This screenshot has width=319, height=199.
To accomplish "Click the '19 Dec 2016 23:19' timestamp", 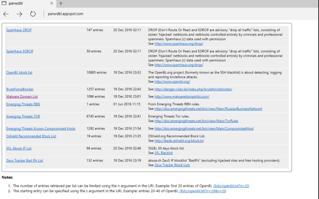I will pos(127,160).
